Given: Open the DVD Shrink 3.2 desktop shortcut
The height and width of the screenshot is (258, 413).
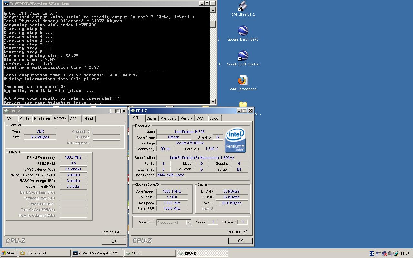Looking at the screenshot, I should [243, 8].
